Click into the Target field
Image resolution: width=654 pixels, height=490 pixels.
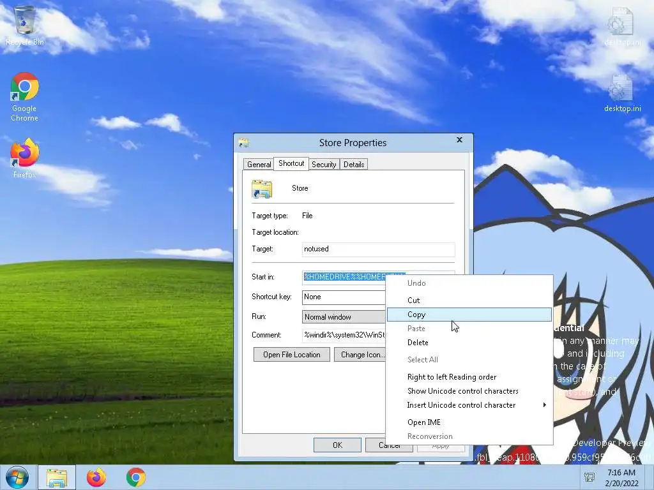tap(378, 249)
